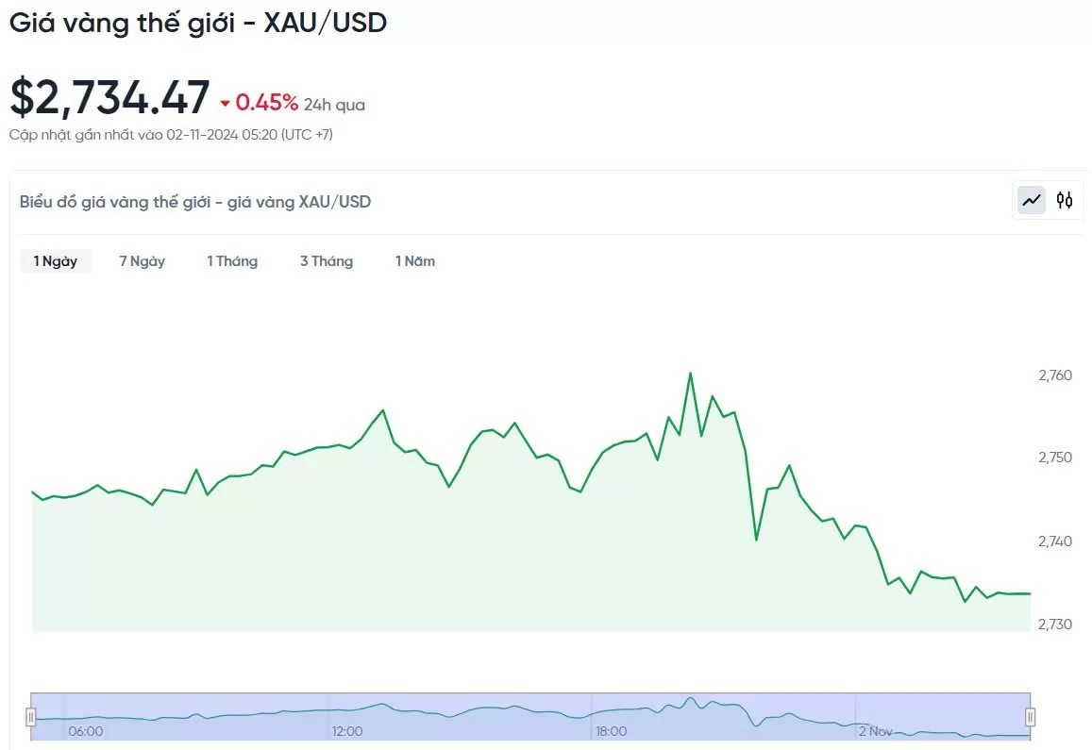Click the 2,740 y-axis label
The width and height of the screenshot is (1092, 750).
tap(1055, 542)
